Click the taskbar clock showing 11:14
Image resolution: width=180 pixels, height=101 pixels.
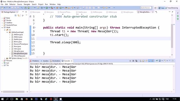174,99
